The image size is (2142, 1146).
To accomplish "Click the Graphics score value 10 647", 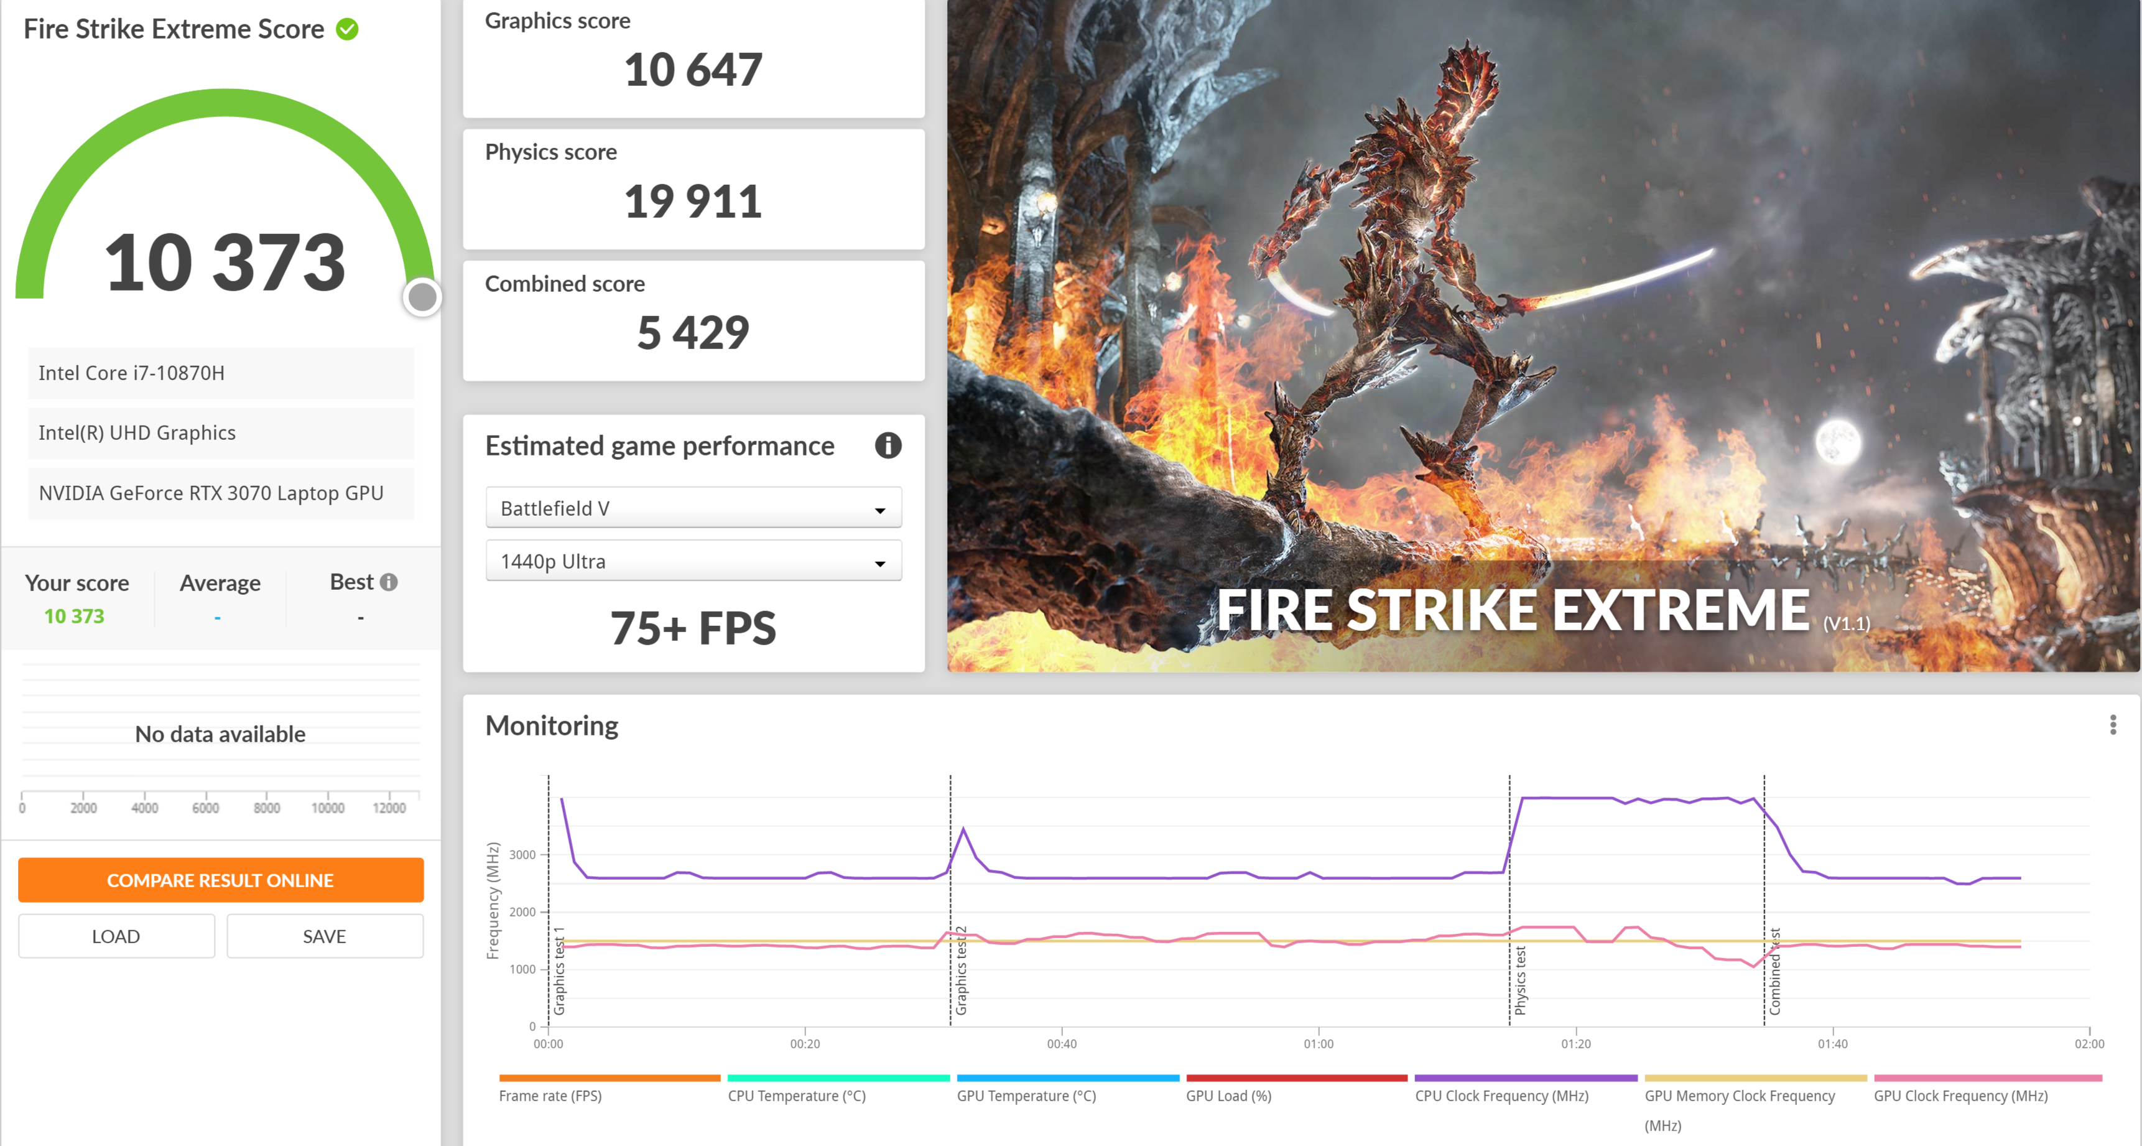I will pyautogui.click(x=693, y=70).
